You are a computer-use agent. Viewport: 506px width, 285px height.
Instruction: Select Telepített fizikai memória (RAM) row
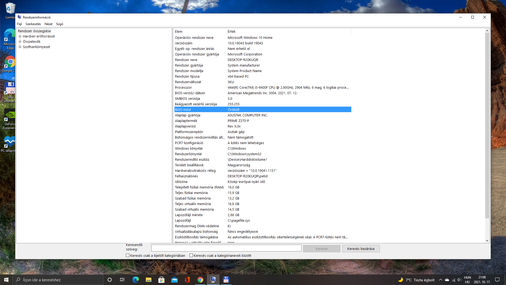pyautogui.click(x=262, y=187)
